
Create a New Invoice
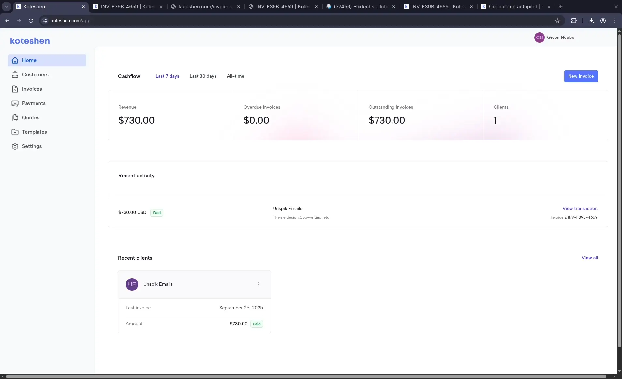click(581, 76)
